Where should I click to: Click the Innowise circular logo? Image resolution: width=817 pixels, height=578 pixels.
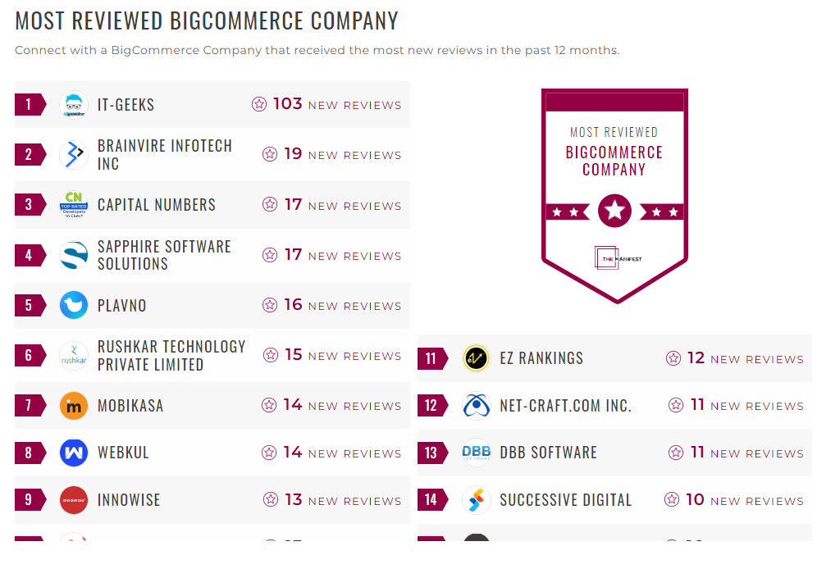tap(74, 500)
